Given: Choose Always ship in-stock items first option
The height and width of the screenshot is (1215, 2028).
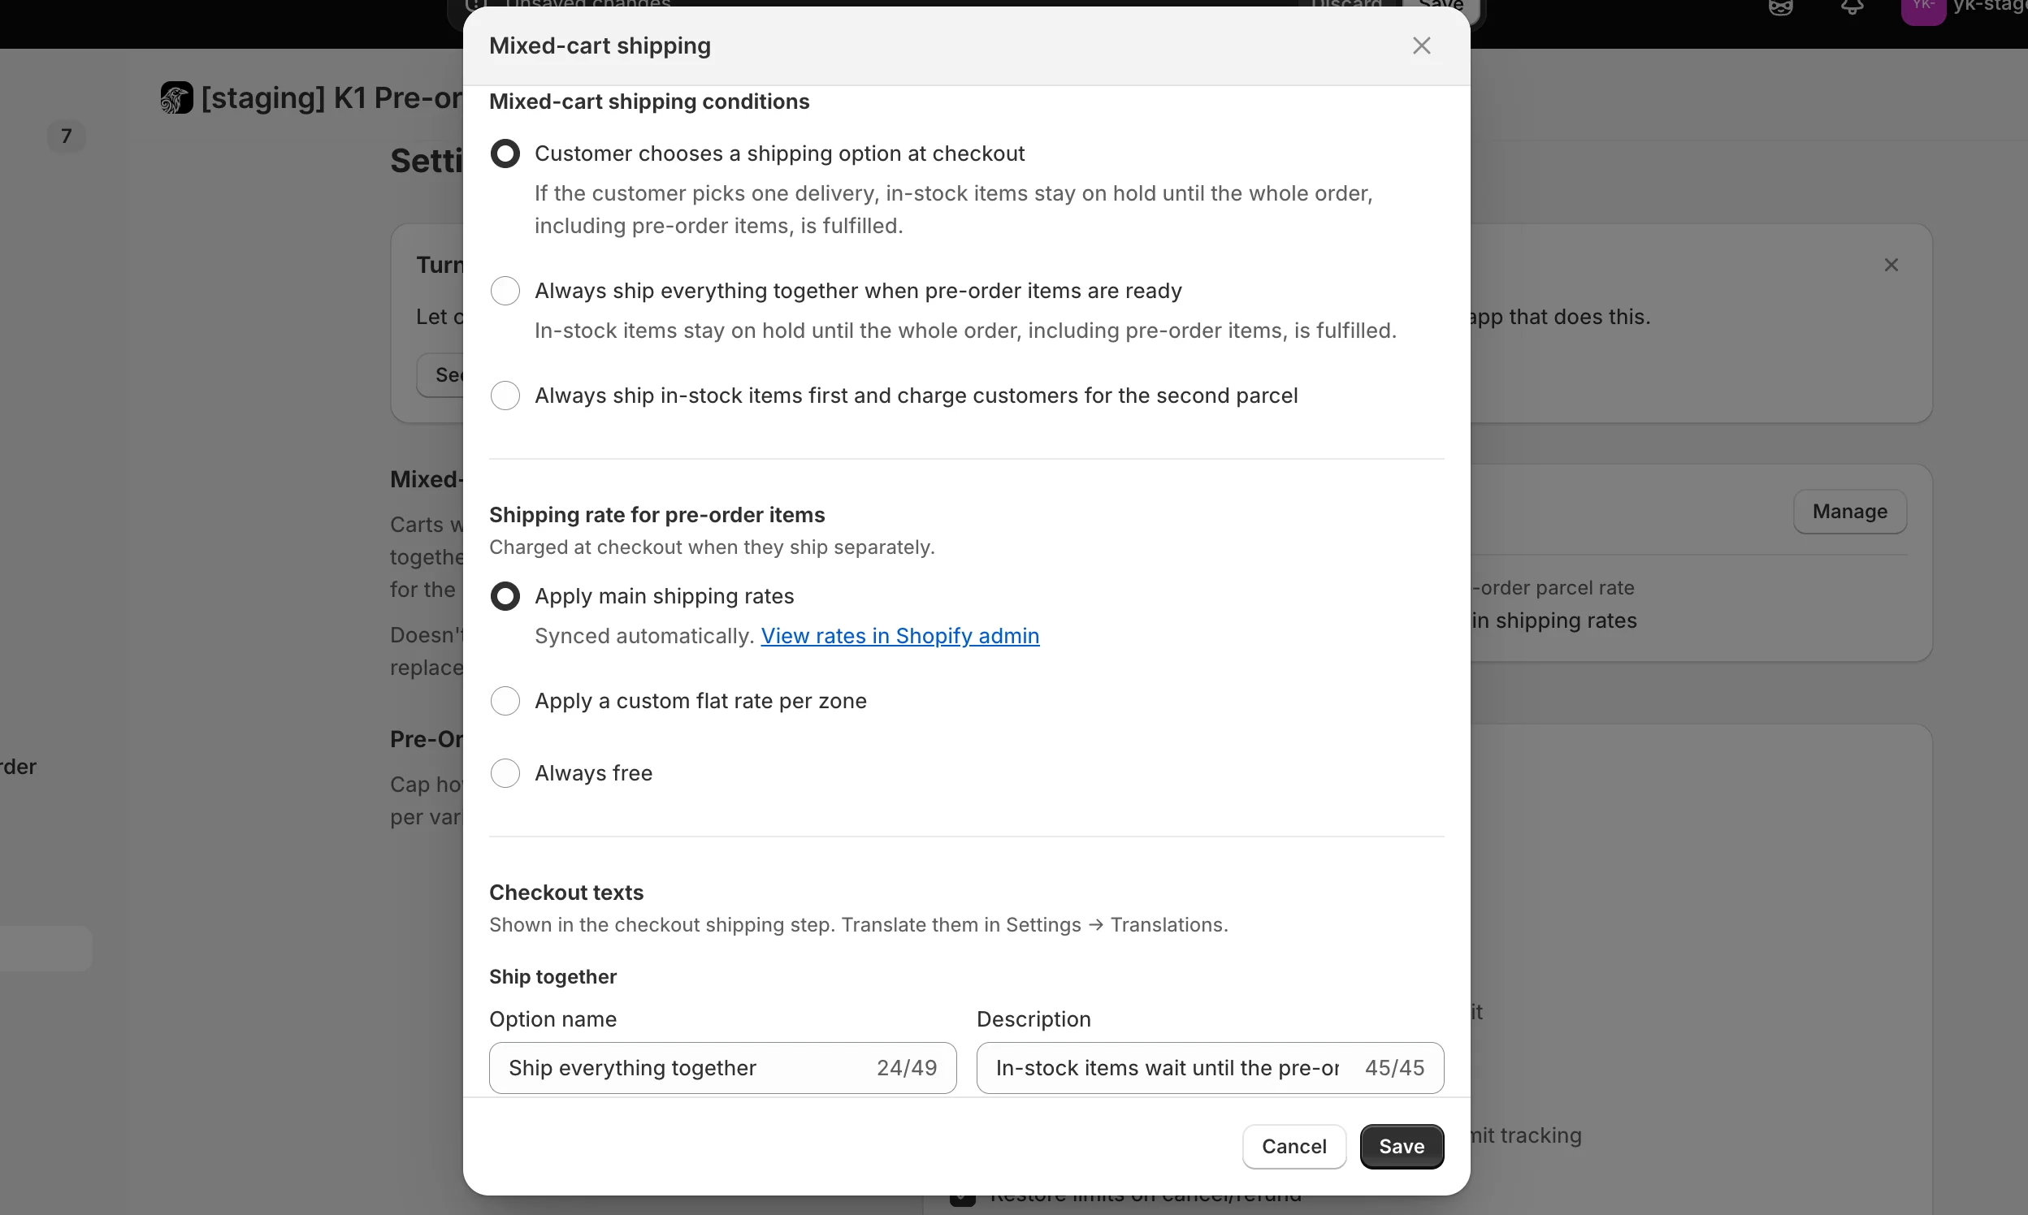Looking at the screenshot, I should pyautogui.click(x=505, y=396).
